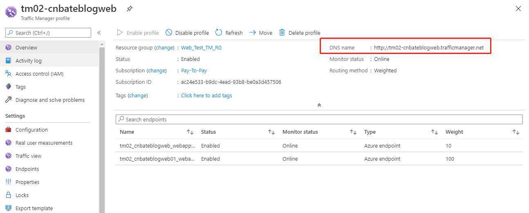The image size is (529, 213).
Task: Click the Traffic view icon
Action: (8, 156)
